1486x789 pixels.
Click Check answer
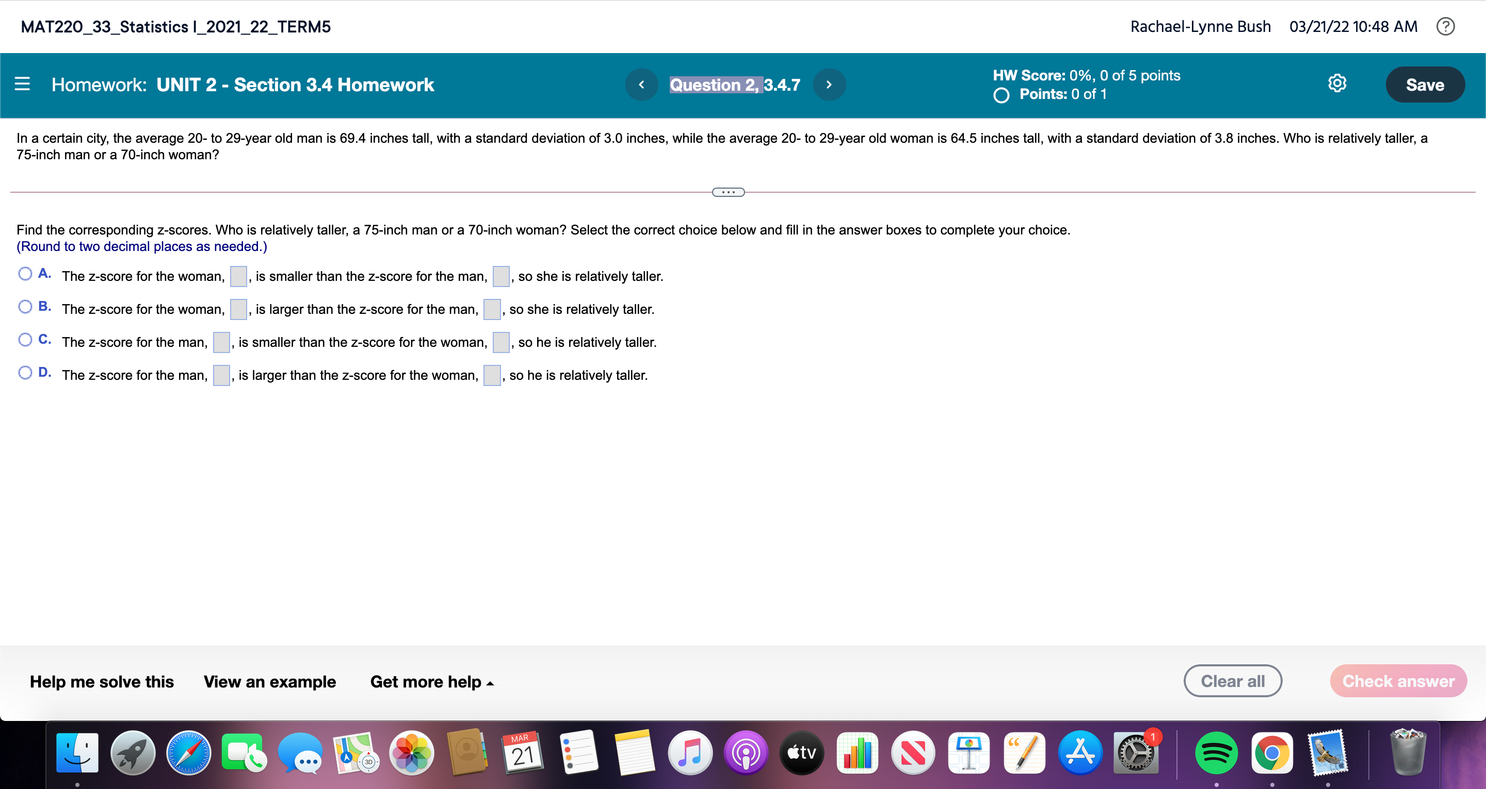coord(1398,681)
